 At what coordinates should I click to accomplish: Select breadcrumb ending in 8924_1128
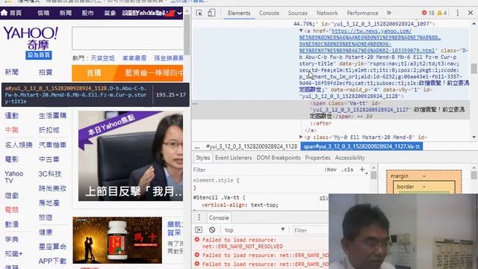[x=252, y=146]
